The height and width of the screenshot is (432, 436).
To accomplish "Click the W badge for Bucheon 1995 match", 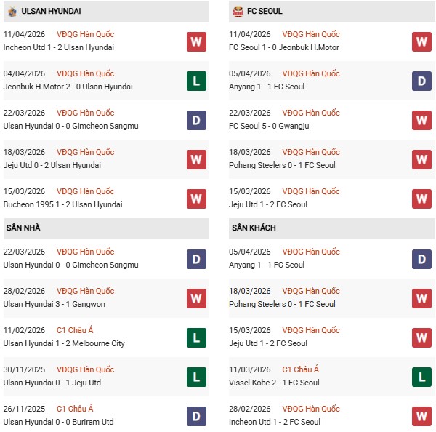I will point(196,199).
